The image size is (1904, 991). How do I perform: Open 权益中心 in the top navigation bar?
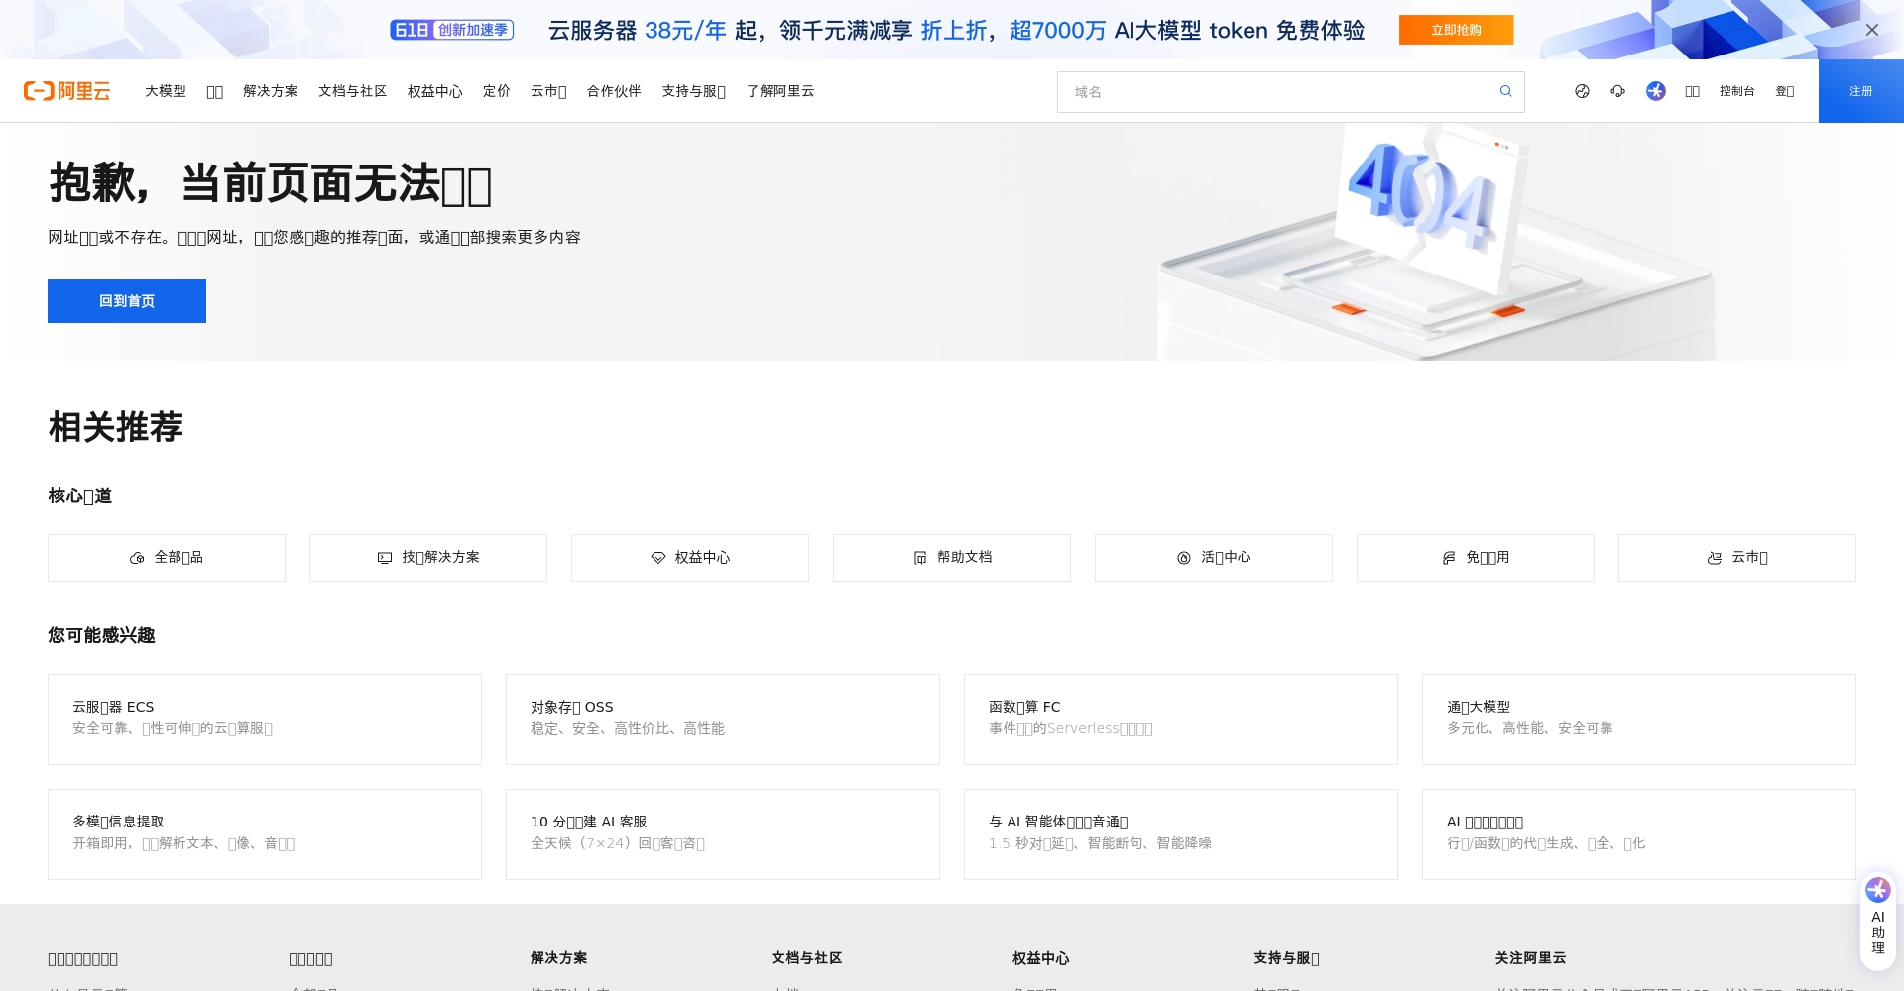coord(434,91)
